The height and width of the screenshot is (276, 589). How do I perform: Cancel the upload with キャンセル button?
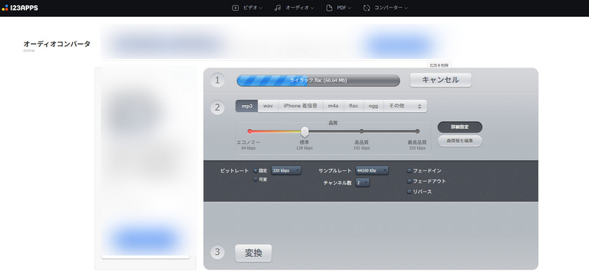pos(440,80)
